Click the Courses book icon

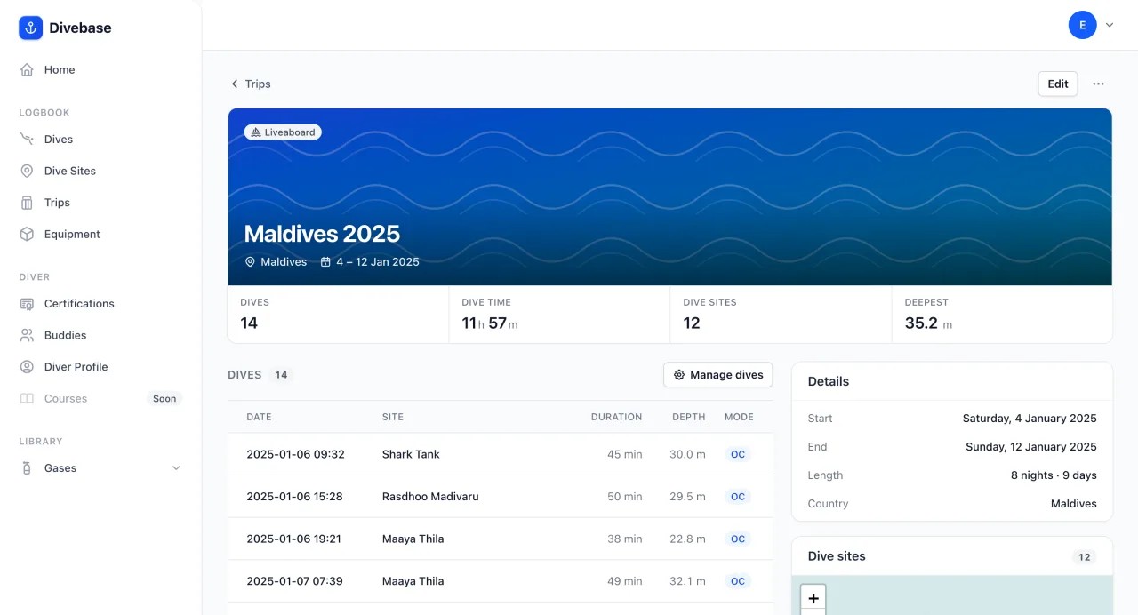(x=27, y=398)
